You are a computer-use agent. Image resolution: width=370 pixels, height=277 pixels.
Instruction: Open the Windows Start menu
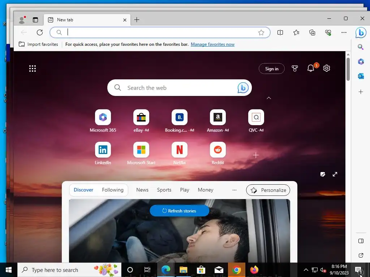[x=9, y=270]
